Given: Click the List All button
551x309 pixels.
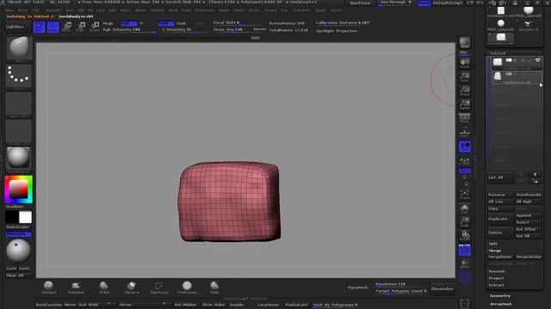Looking at the screenshot, I should pyautogui.click(x=500, y=178).
